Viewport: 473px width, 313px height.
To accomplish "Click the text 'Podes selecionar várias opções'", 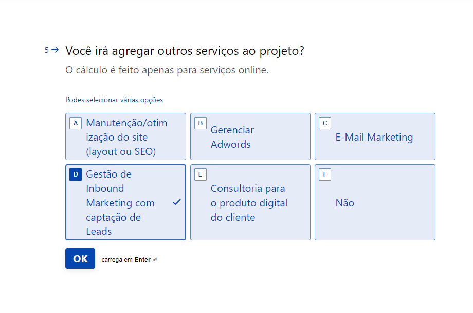I will (x=114, y=100).
